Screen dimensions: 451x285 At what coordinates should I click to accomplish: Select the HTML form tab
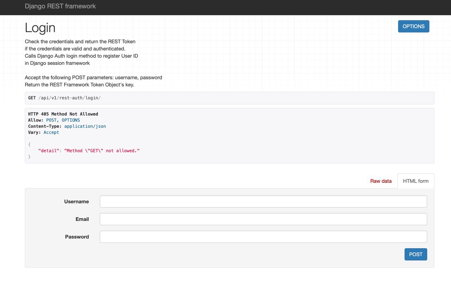pos(416,181)
